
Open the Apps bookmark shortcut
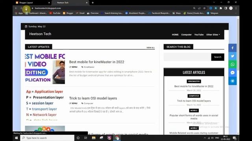tap(19, 13)
